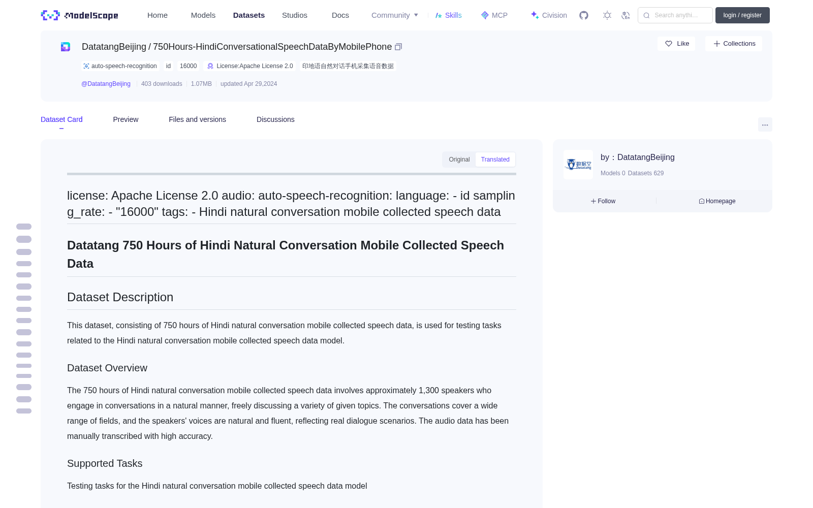Toggle the light/dark theme sun icon

click(607, 15)
